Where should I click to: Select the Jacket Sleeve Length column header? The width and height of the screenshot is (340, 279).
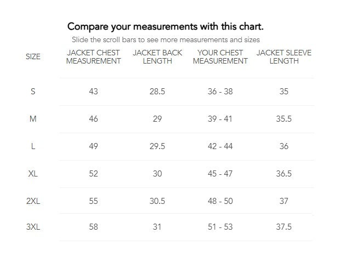(x=284, y=57)
